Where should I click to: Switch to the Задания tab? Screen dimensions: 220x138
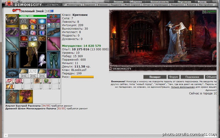[89, 5]
